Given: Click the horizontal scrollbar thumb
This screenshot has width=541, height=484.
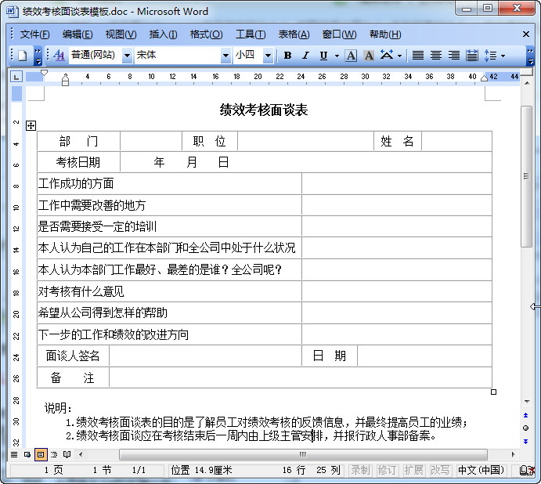Looking at the screenshot, I should (x=303, y=454).
